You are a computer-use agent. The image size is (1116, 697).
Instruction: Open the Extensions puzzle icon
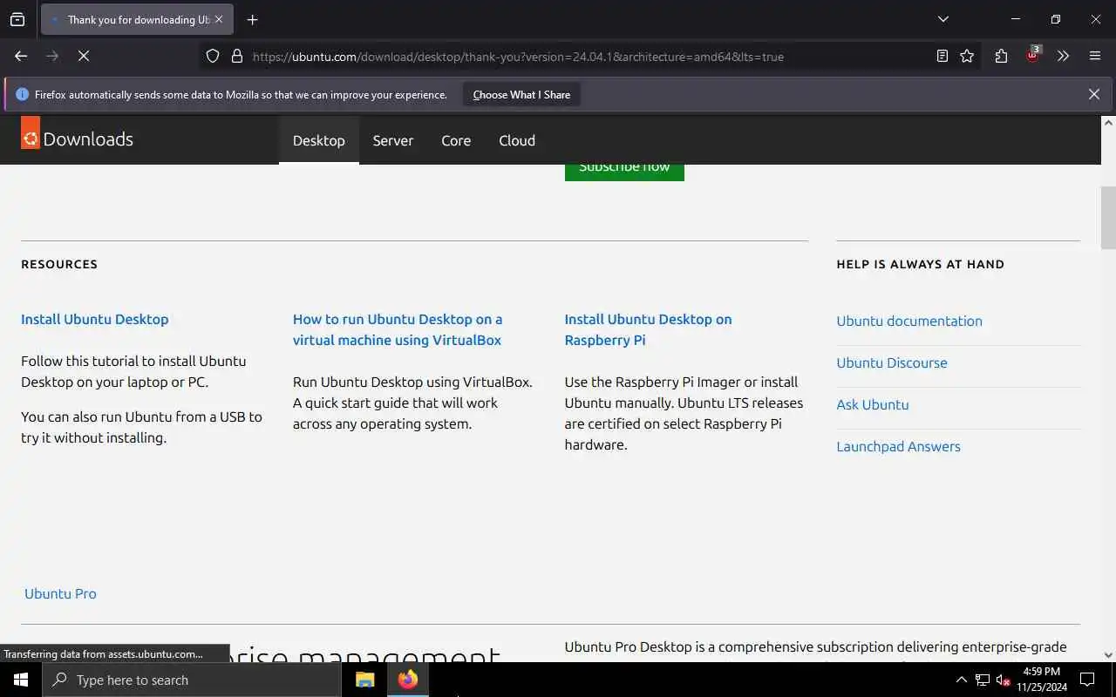[1001, 56]
